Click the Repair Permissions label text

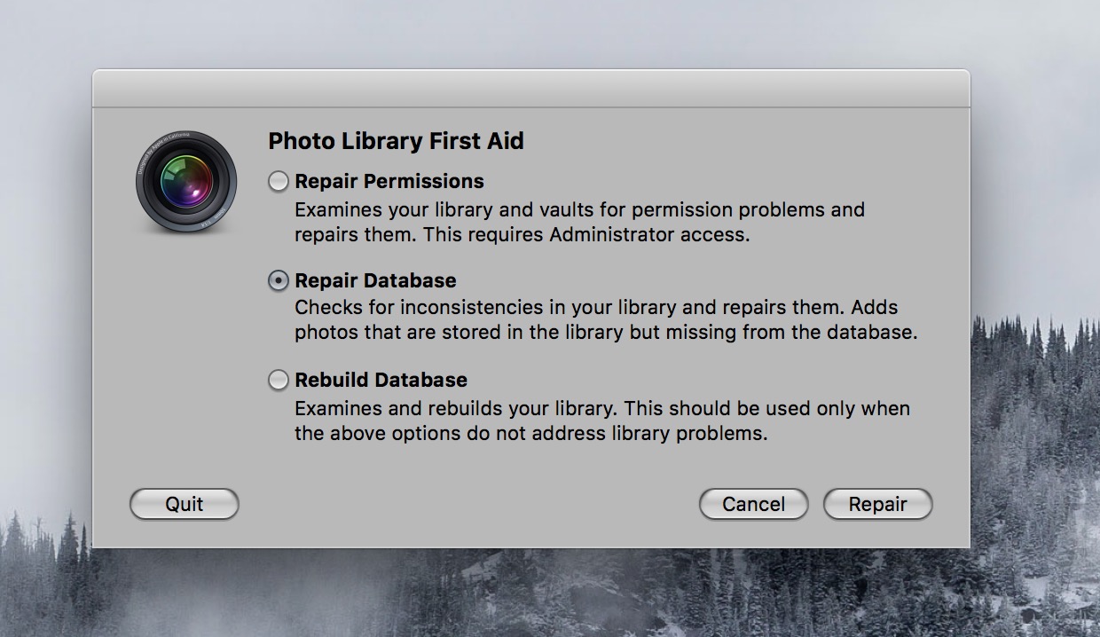(389, 182)
